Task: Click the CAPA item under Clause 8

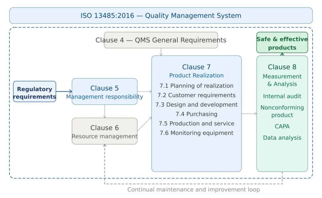Action: (x=282, y=126)
